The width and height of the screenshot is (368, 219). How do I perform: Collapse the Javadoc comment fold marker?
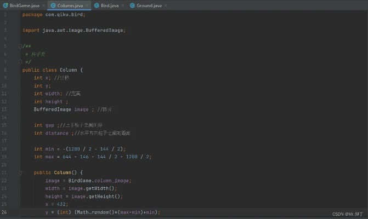pyautogui.click(x=20, y=46)
